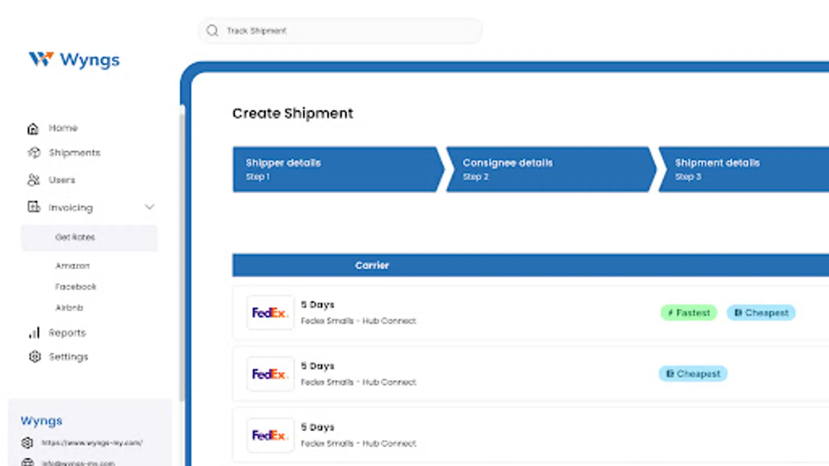Viewport: 829px width, 466px height.
Task: Select the Invoicing icon
Action: (33, 207)
